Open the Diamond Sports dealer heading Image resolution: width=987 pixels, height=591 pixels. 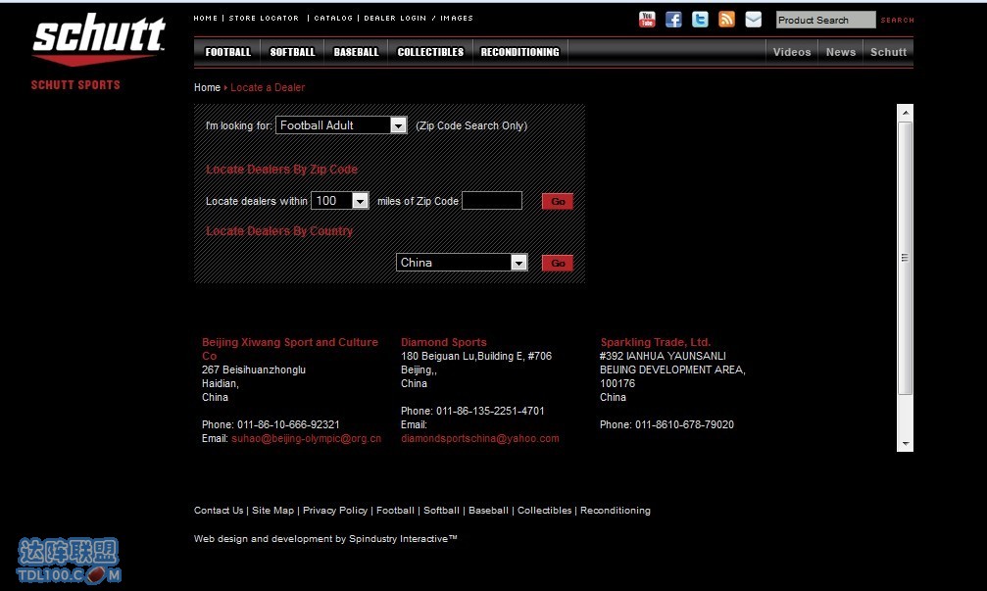444,342
